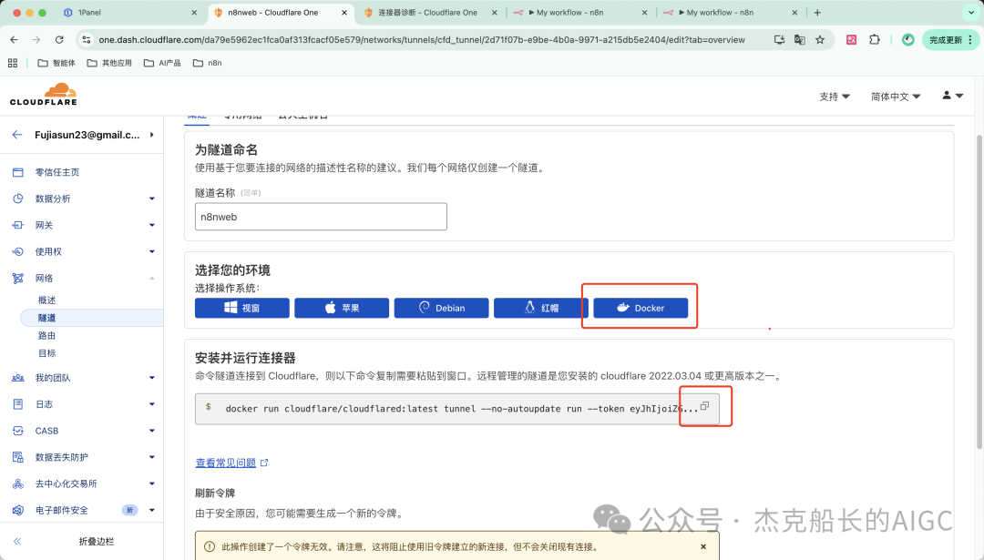
Task: Expand 网关 sidebar section
Action: [82, 225]
